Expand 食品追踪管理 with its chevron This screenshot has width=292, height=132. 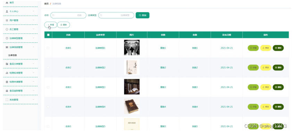[x=34, y=90]
